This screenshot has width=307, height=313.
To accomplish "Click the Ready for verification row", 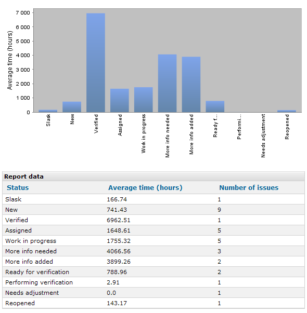I will pos(153,272).
